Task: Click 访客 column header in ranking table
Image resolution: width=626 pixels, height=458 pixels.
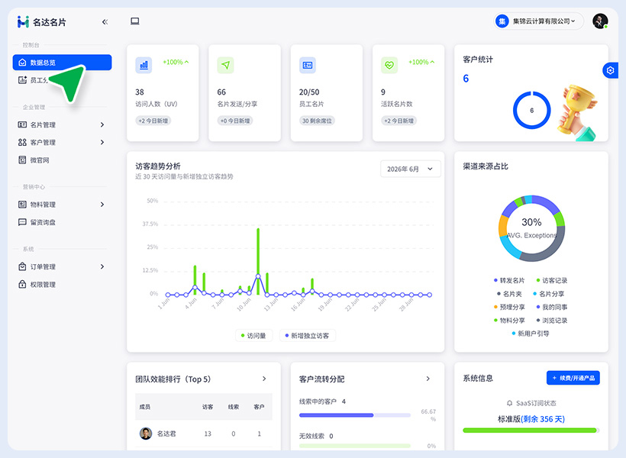Action: pyautogui.click(x=208, y=407)
